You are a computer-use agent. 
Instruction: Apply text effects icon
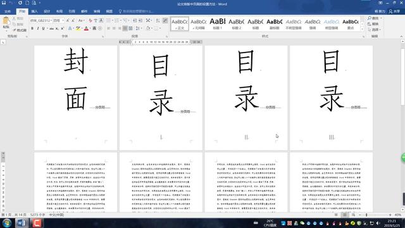(x=70, y=28)
